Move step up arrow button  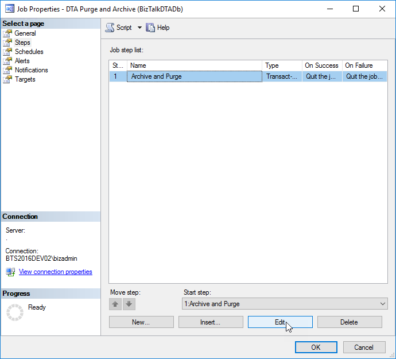(115, 304)
